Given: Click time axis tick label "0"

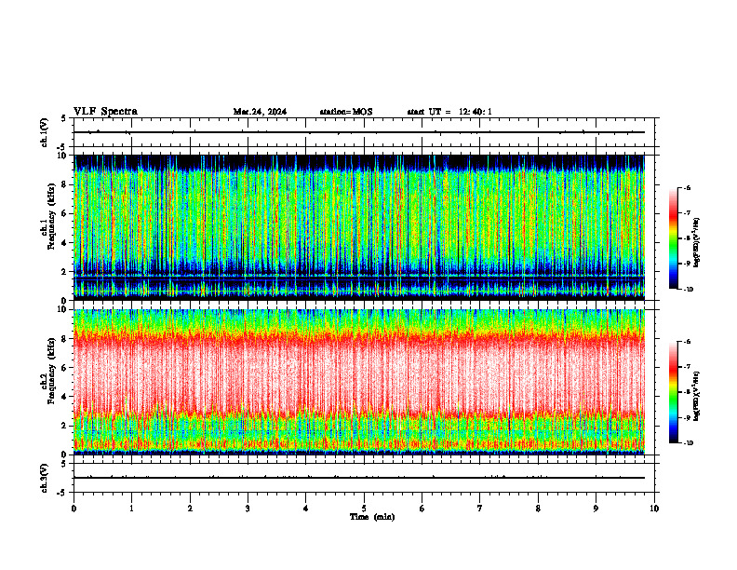Looking at the screenshot, I should pyautogui.click(x=74, y=509).
